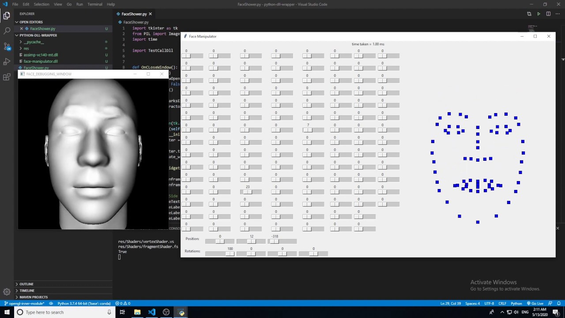
Task: Open the Manage gear in activity bar
Action: tap(7, 291)
